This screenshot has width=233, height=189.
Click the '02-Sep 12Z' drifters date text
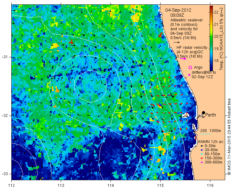[202, 77]
